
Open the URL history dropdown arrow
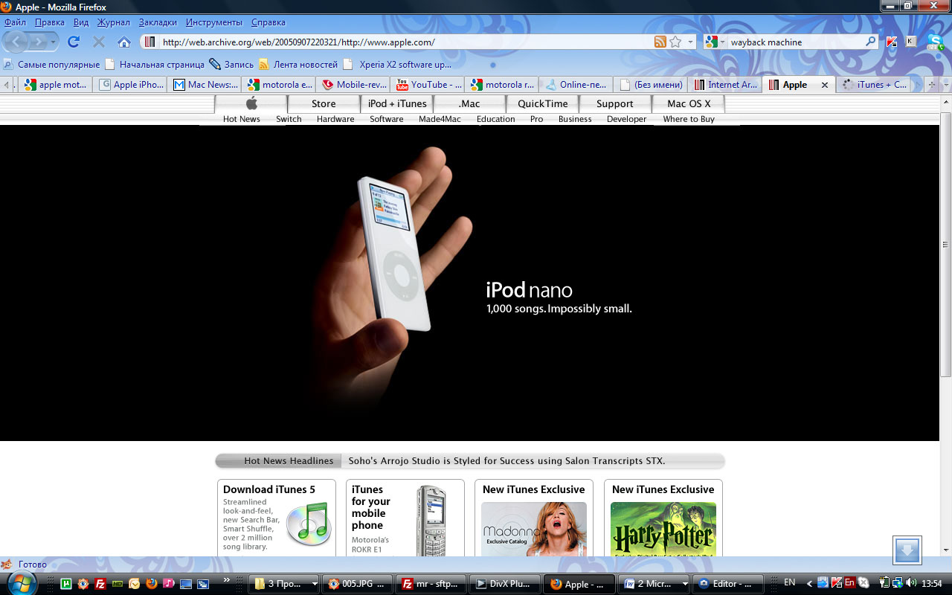691,42
